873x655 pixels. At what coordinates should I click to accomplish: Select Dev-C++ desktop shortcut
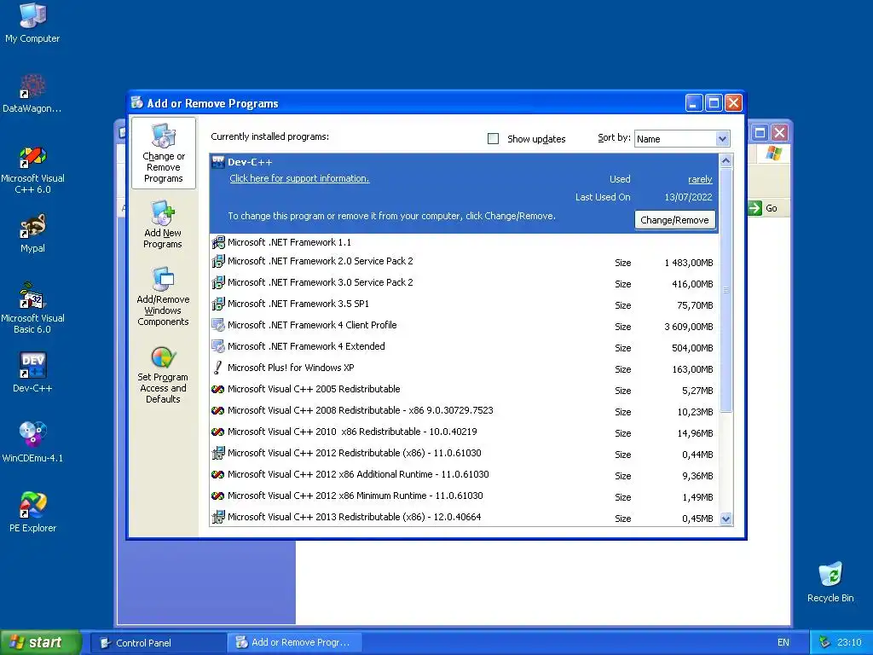[32, 373]
